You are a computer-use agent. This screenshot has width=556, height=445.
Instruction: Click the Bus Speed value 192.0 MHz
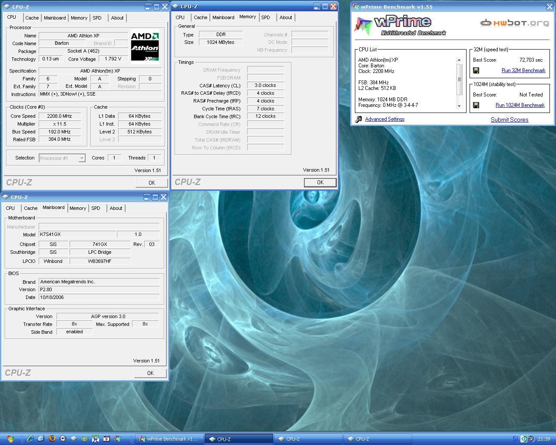tap(60, 132)
